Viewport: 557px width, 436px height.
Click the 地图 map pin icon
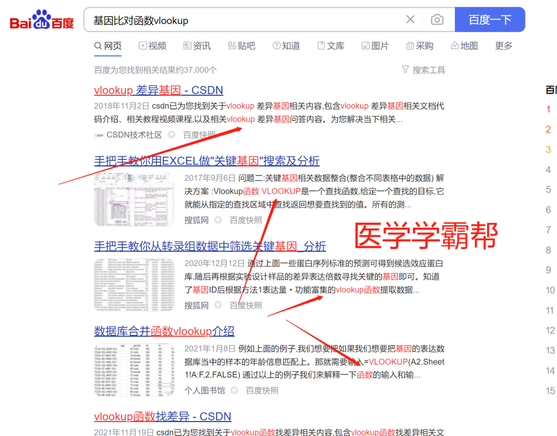click(x=454, y=45)
